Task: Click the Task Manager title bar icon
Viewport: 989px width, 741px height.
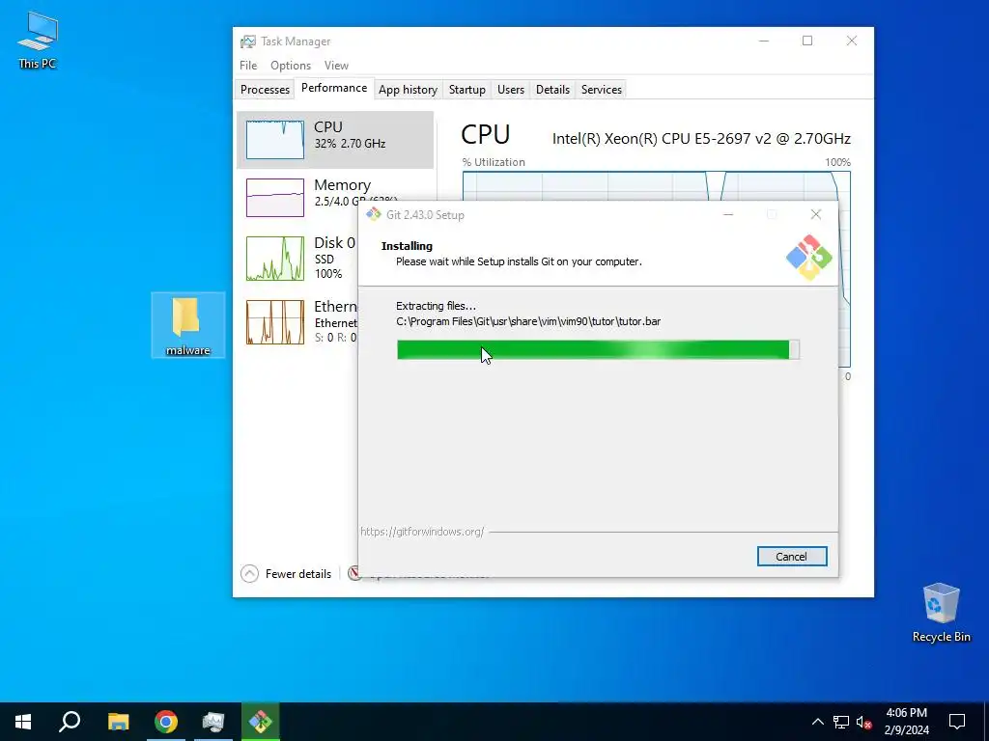Action: click(x=248, y=41)
